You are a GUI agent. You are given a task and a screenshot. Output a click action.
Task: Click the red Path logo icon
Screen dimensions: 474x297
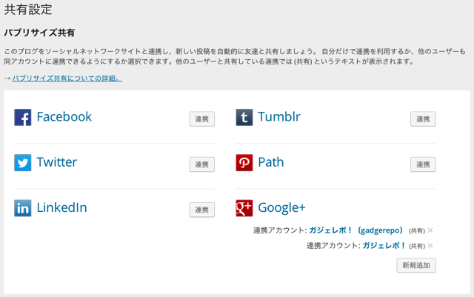click(244, 163)
